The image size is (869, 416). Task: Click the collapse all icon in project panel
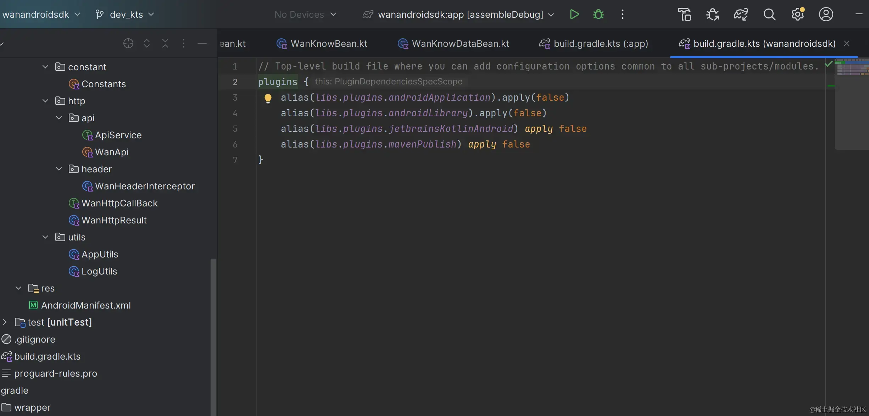pyautogui.click(x=165, y=44)
